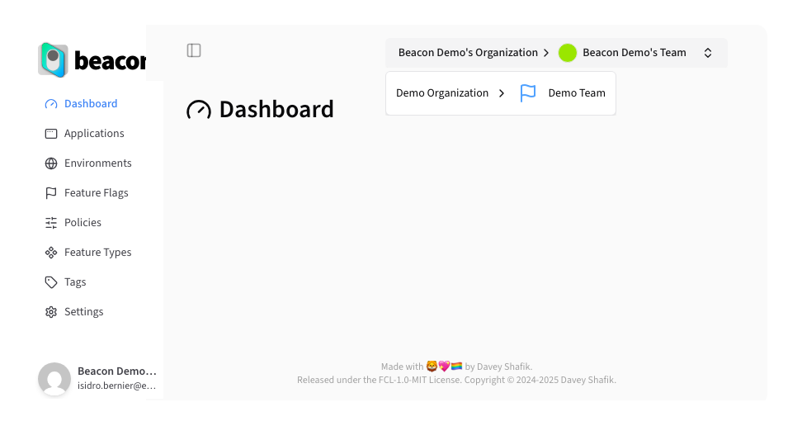
Task: Click the Beacon logo icon
Action: 53,59
